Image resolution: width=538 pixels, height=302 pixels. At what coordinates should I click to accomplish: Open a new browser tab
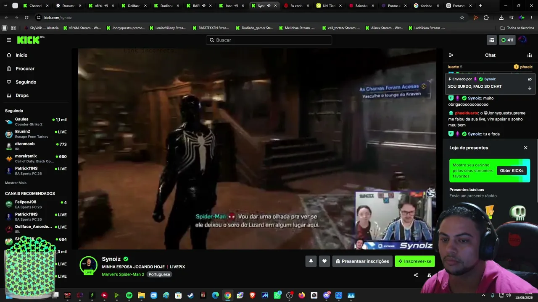point(480,6)
